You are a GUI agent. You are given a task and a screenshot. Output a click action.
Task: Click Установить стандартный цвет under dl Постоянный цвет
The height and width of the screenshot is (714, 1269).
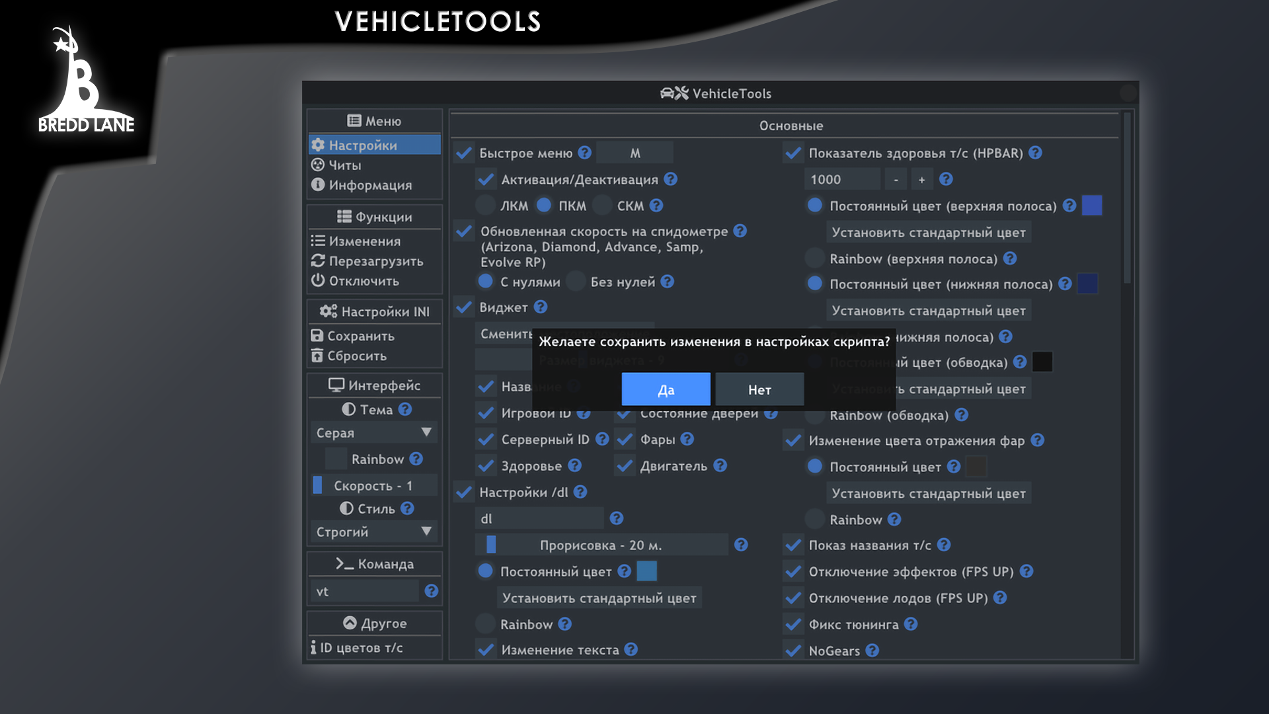[599, 598]
